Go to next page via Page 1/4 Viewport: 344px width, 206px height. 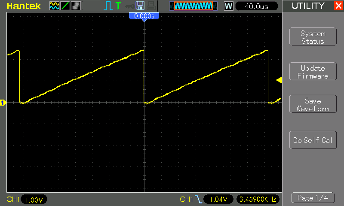pyautogui.click(x=313, y=198)
